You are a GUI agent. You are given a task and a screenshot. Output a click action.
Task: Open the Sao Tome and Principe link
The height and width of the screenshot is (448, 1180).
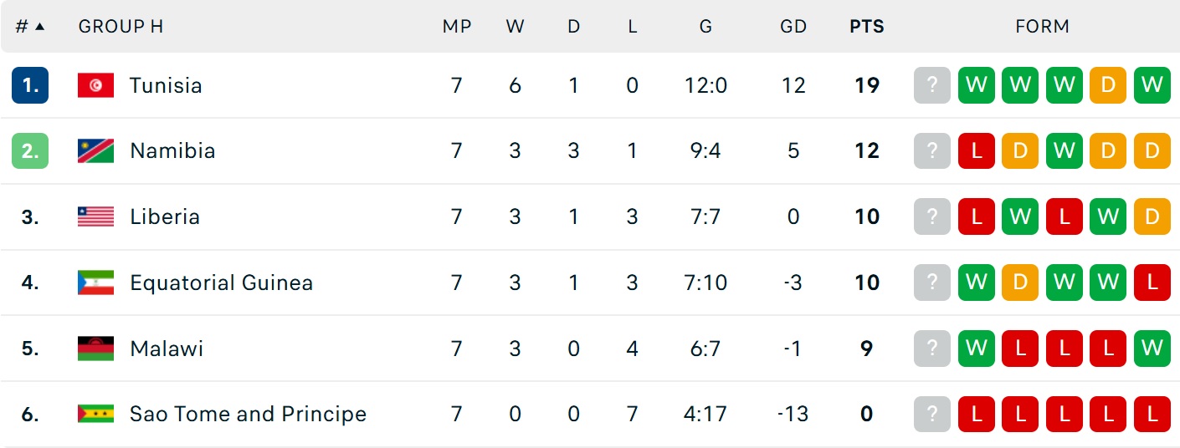click(248, 414)
